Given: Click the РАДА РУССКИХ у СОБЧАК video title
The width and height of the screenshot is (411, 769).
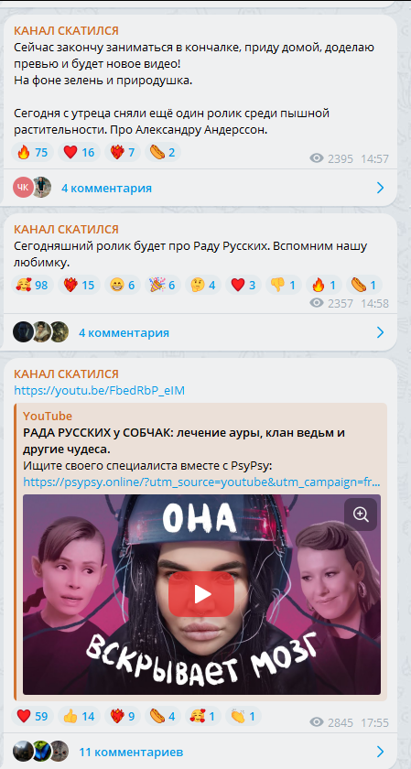Looking at the screenshot, I should point(184,441).
